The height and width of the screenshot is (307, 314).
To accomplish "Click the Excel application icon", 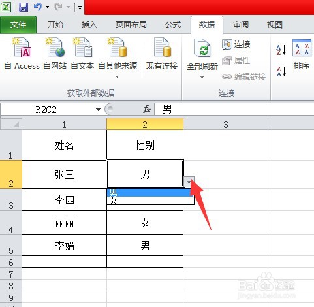I will coord(6,7).
